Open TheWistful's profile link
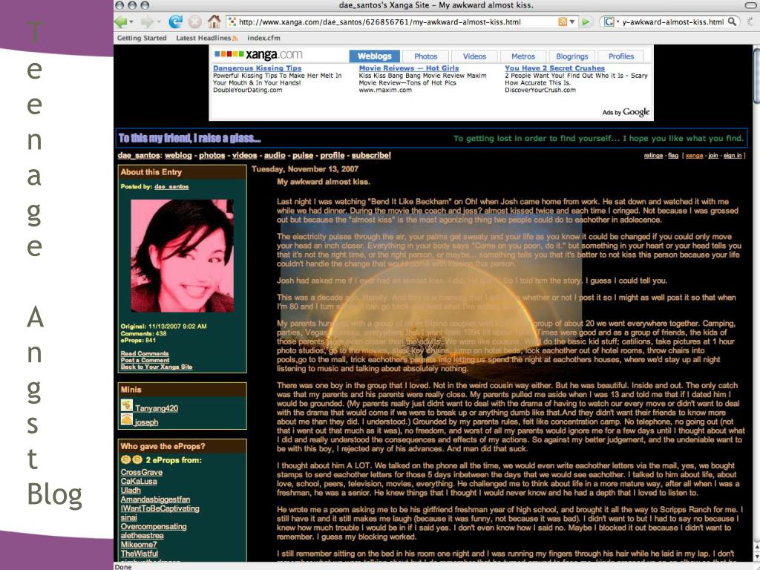This screenshot has width=760, height=570. click(x=139, y=554)
